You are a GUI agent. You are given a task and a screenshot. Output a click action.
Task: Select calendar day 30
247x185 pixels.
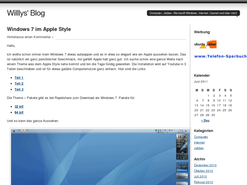pyautogui.click(x=213, y=115)
